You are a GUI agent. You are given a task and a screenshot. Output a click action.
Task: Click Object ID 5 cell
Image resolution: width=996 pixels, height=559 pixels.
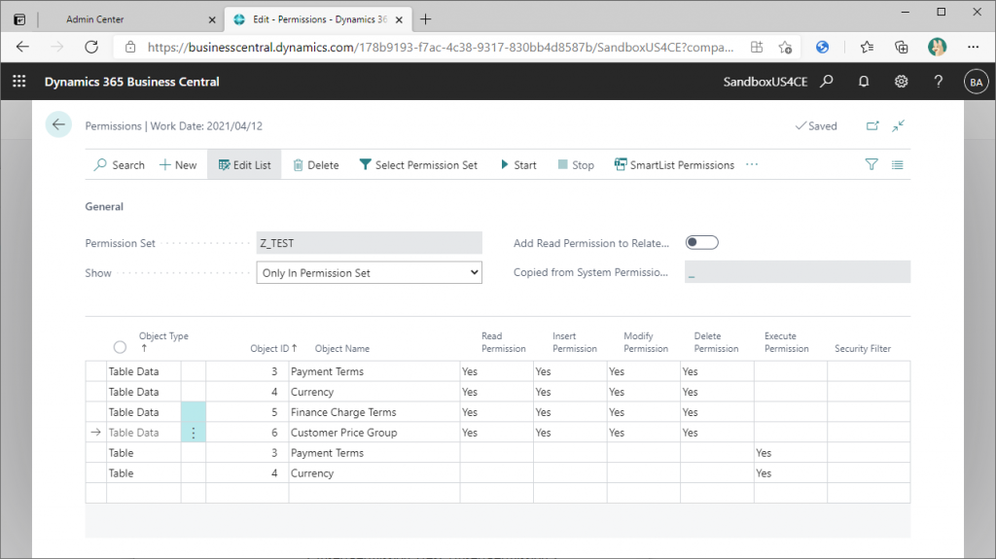point(247,412)
